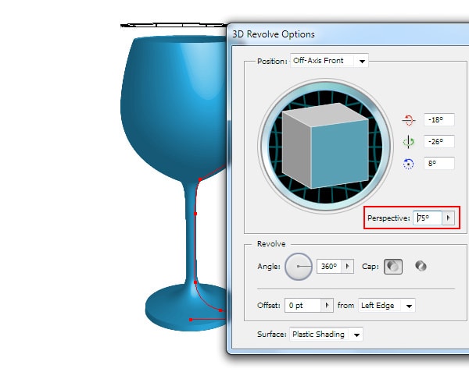Click the Perspective value field showing 75°

coord(428,218)
